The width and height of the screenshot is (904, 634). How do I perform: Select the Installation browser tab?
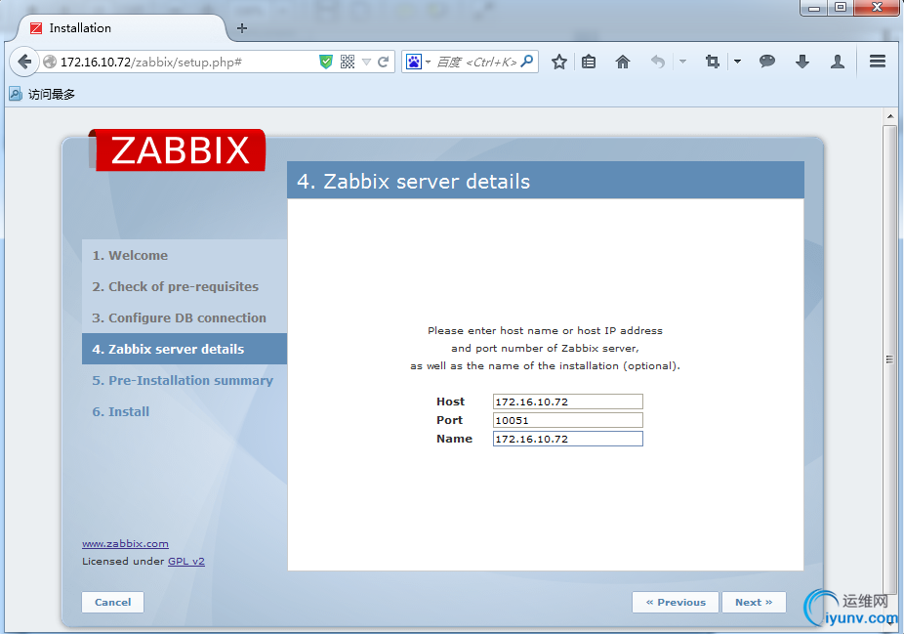coord(121,28)
